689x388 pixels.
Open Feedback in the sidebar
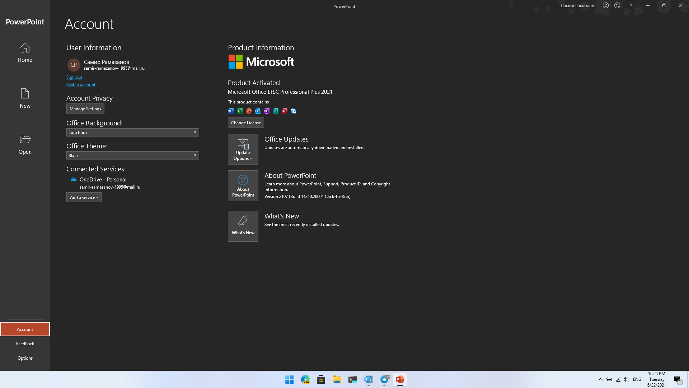(x=25, y=343)
